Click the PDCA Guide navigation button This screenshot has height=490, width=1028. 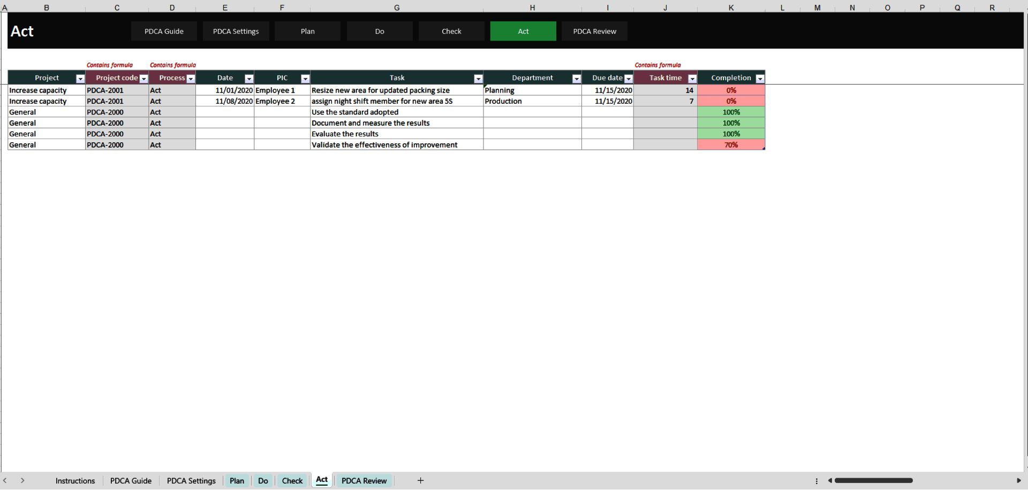164,31
